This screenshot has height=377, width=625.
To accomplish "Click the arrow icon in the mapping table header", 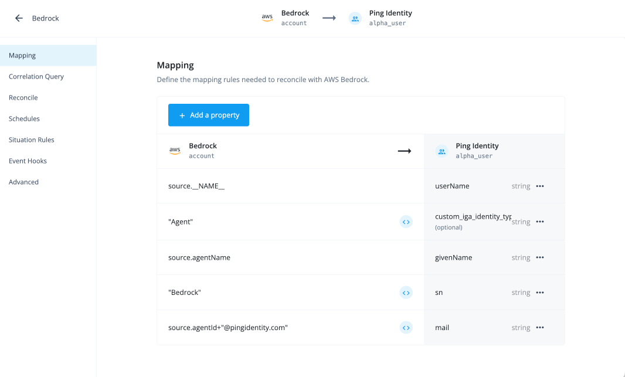I will click(x=404, y=151).
